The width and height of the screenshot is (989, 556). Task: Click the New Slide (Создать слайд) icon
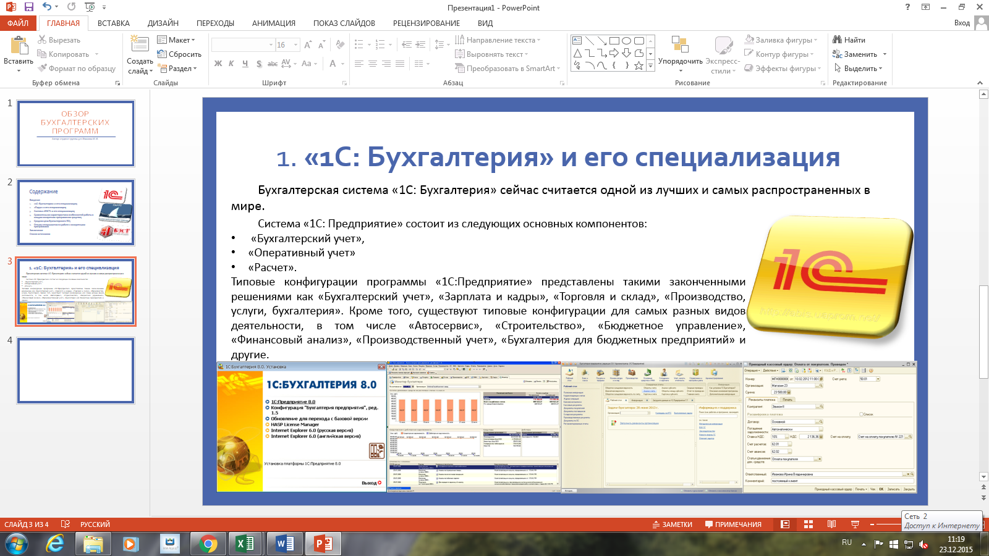[x=140, y=45]
